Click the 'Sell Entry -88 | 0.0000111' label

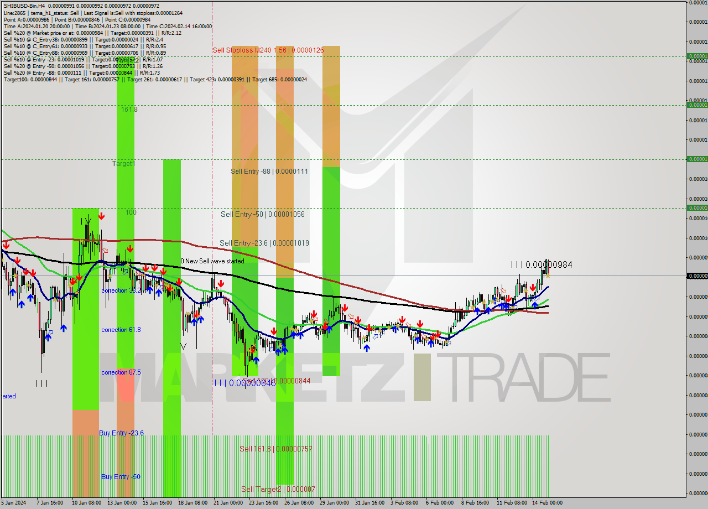pos(269,172)
